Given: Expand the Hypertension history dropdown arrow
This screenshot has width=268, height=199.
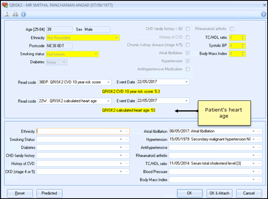Looking at the screenshot, I should coord(254,140).
